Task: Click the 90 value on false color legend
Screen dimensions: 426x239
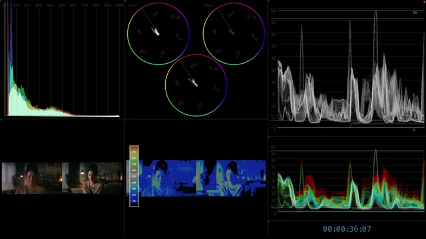Action: pyautogui.click(x=134, y=152)
